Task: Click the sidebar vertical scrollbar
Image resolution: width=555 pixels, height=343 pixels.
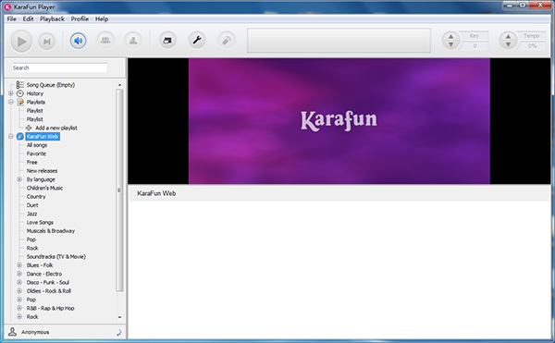Action: click(x=119, y=190)
